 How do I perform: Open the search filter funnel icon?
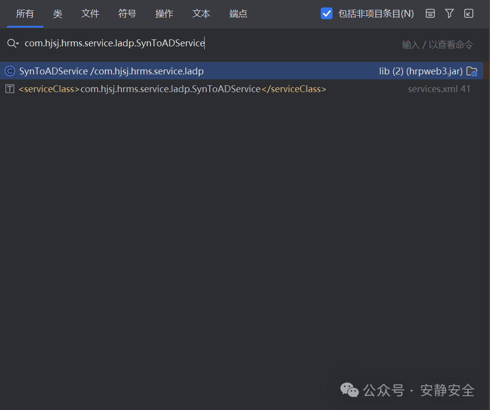point(449,13)
